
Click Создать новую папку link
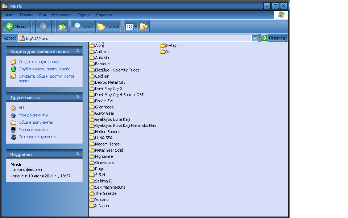[x=39, y=62]
